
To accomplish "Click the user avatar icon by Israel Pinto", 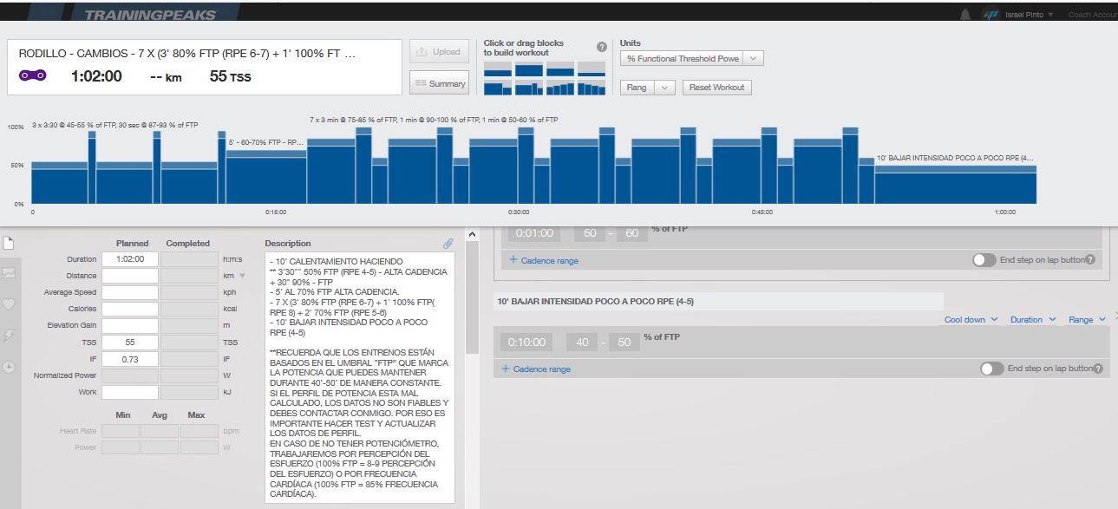I will [x=991, y=14].
